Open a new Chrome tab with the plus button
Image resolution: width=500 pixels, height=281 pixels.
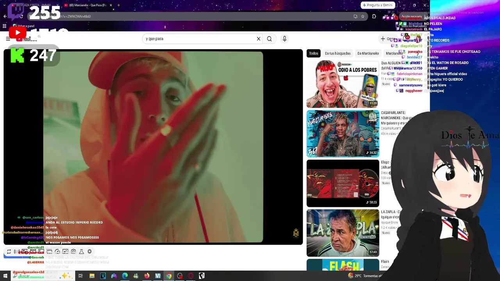click(119, 5)
